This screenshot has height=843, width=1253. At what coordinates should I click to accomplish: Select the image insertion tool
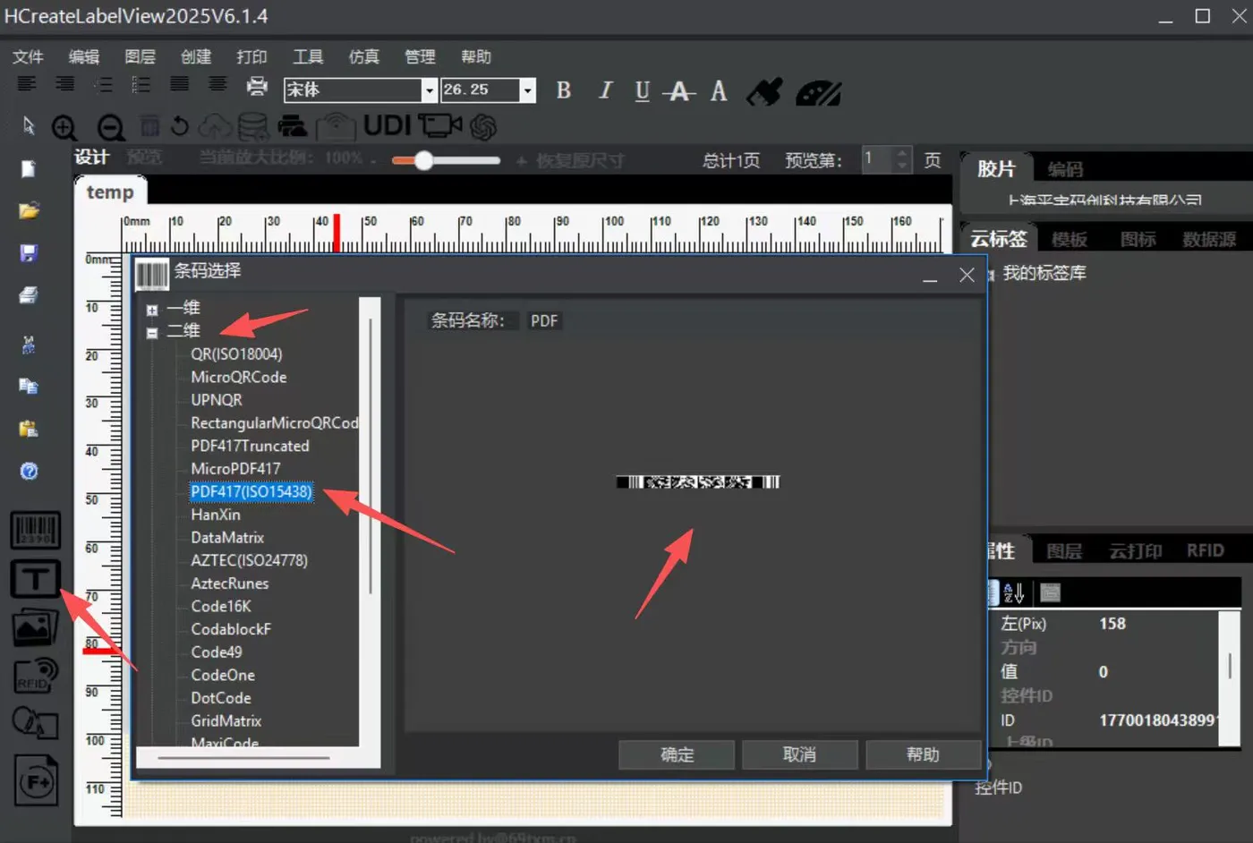pos(36,628)
